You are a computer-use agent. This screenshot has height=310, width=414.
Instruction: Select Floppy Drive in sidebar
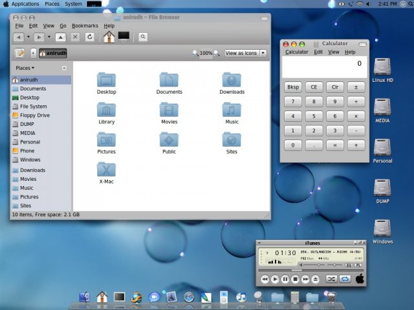tap(41, 115)
